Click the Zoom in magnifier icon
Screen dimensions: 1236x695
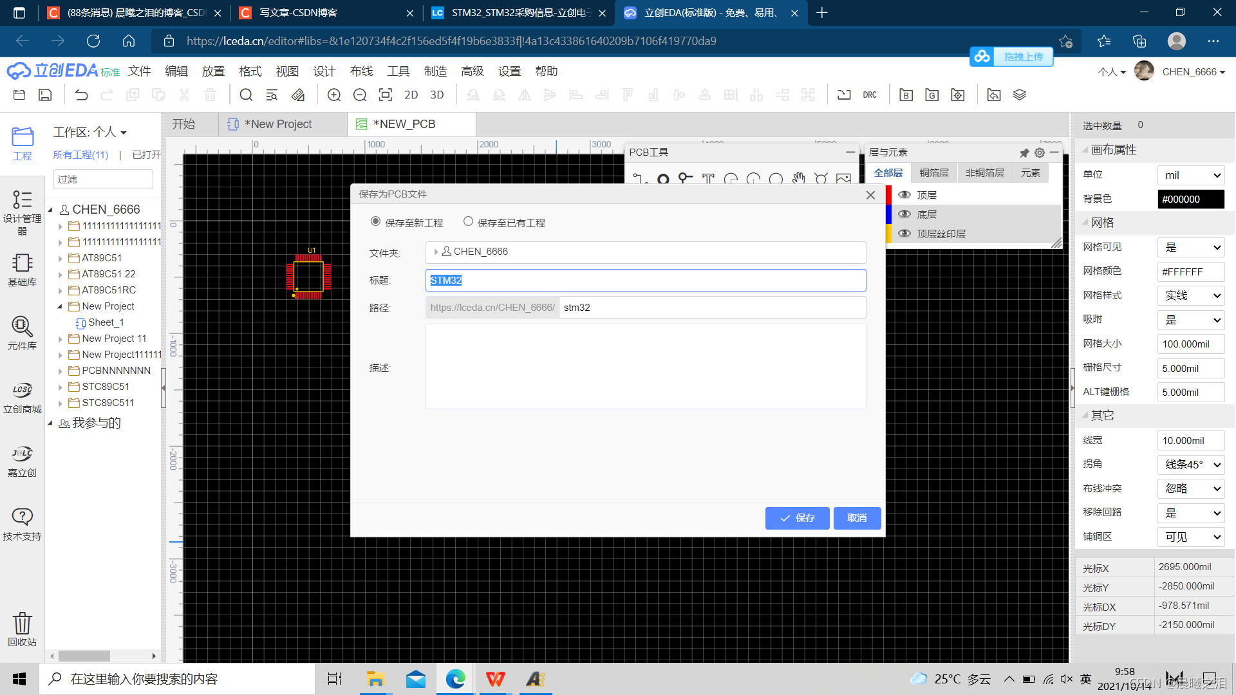click(334, 95)
